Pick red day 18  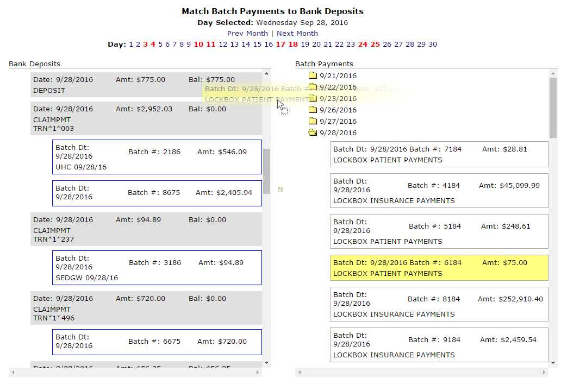click(x=293, y=45)
